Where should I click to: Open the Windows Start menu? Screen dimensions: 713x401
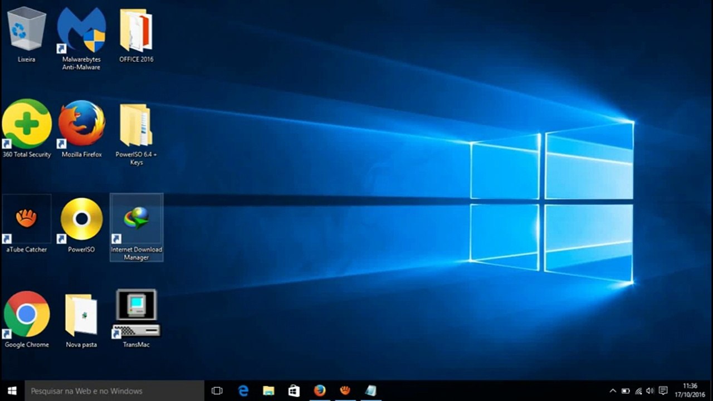(12, 391)
